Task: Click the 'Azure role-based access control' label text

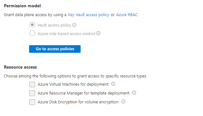Action: pyautogui.click(x=66, y=34)
